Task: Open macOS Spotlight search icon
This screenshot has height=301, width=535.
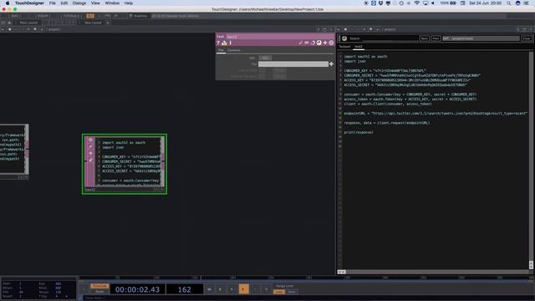Action: [x=509, y=3]
